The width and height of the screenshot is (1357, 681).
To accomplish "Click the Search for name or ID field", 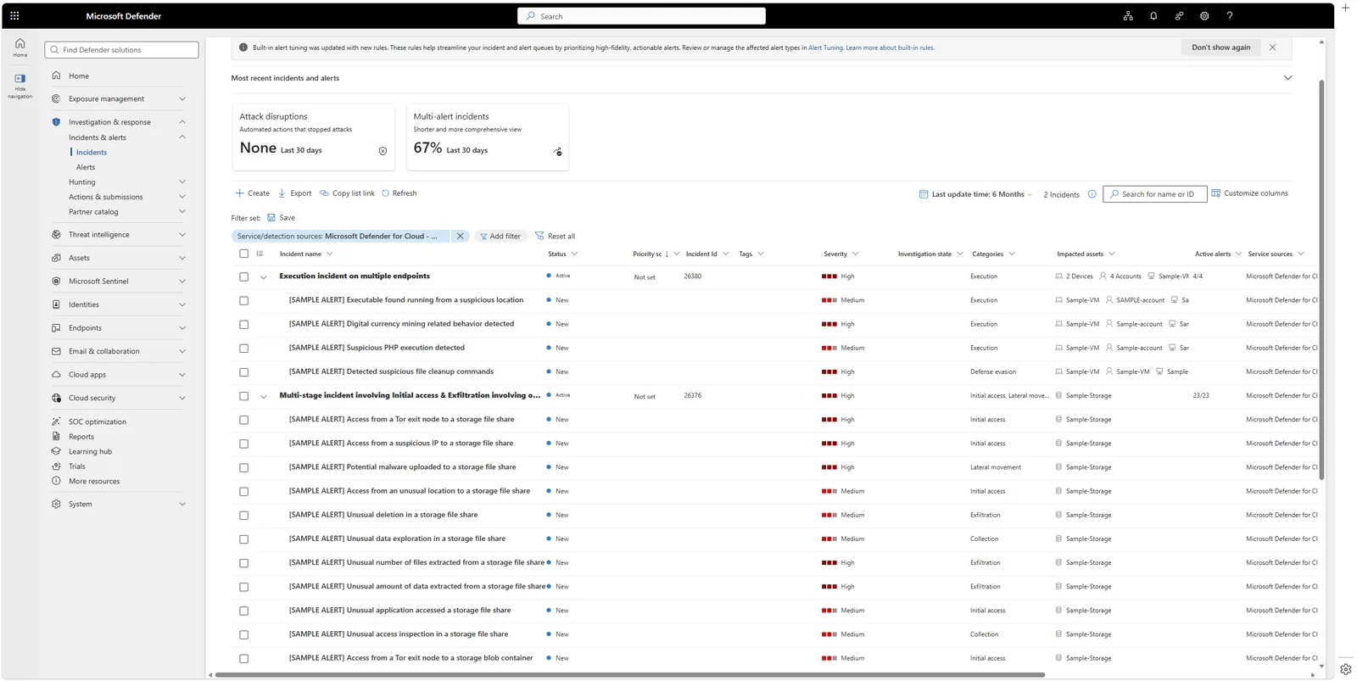I will point(1155,194).
